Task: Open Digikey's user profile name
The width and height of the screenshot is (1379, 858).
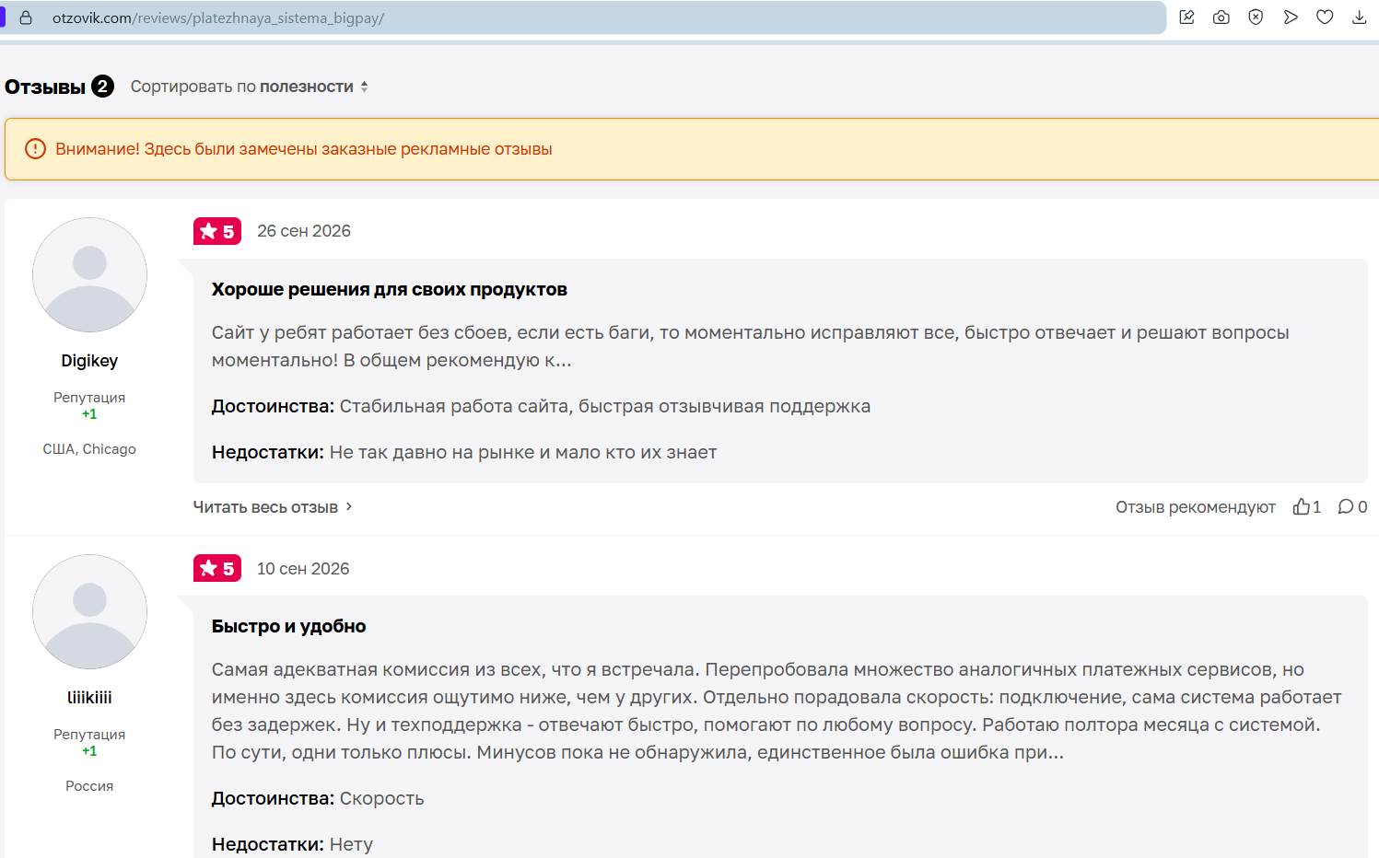Action: [89, 361]
